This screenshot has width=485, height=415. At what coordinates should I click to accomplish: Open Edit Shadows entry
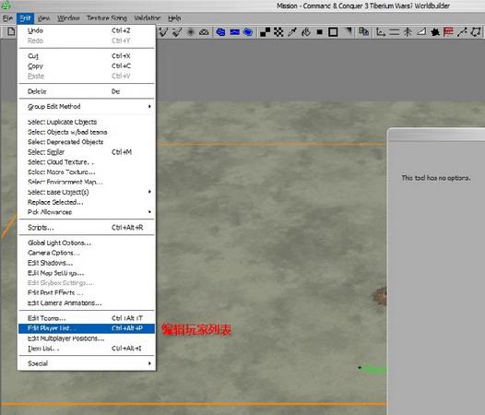point(87,263)
